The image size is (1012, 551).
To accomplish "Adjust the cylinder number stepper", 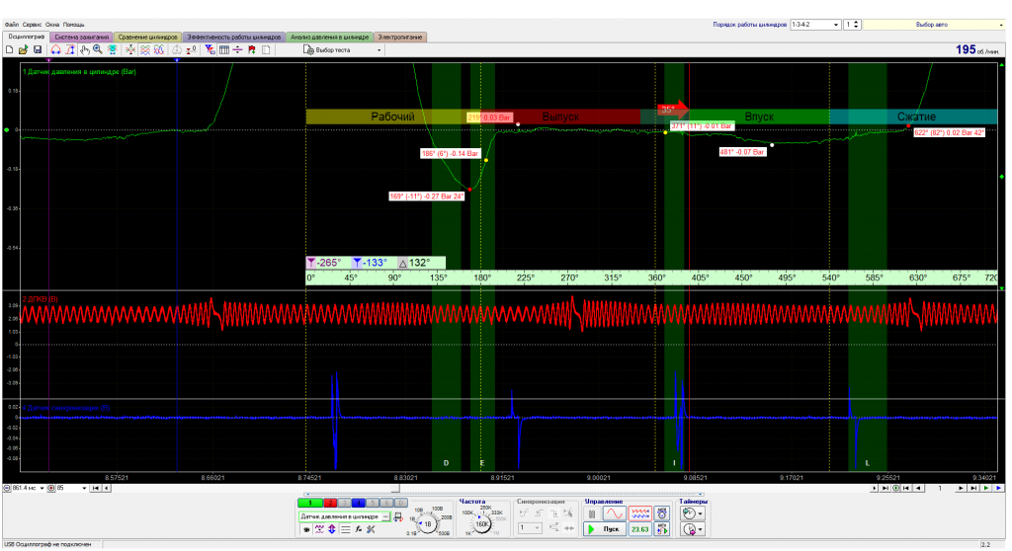I will pos(856,25).
